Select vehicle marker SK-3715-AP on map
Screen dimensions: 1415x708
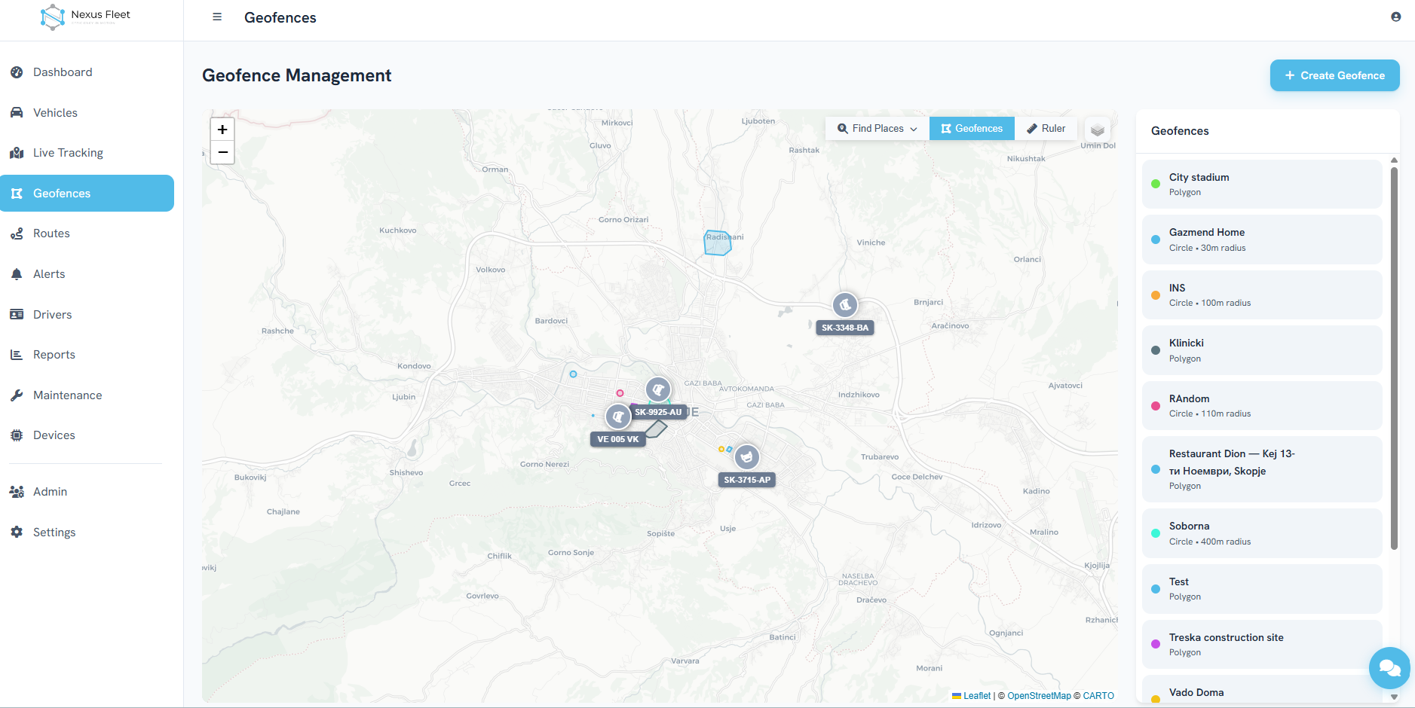click(746, 456)
